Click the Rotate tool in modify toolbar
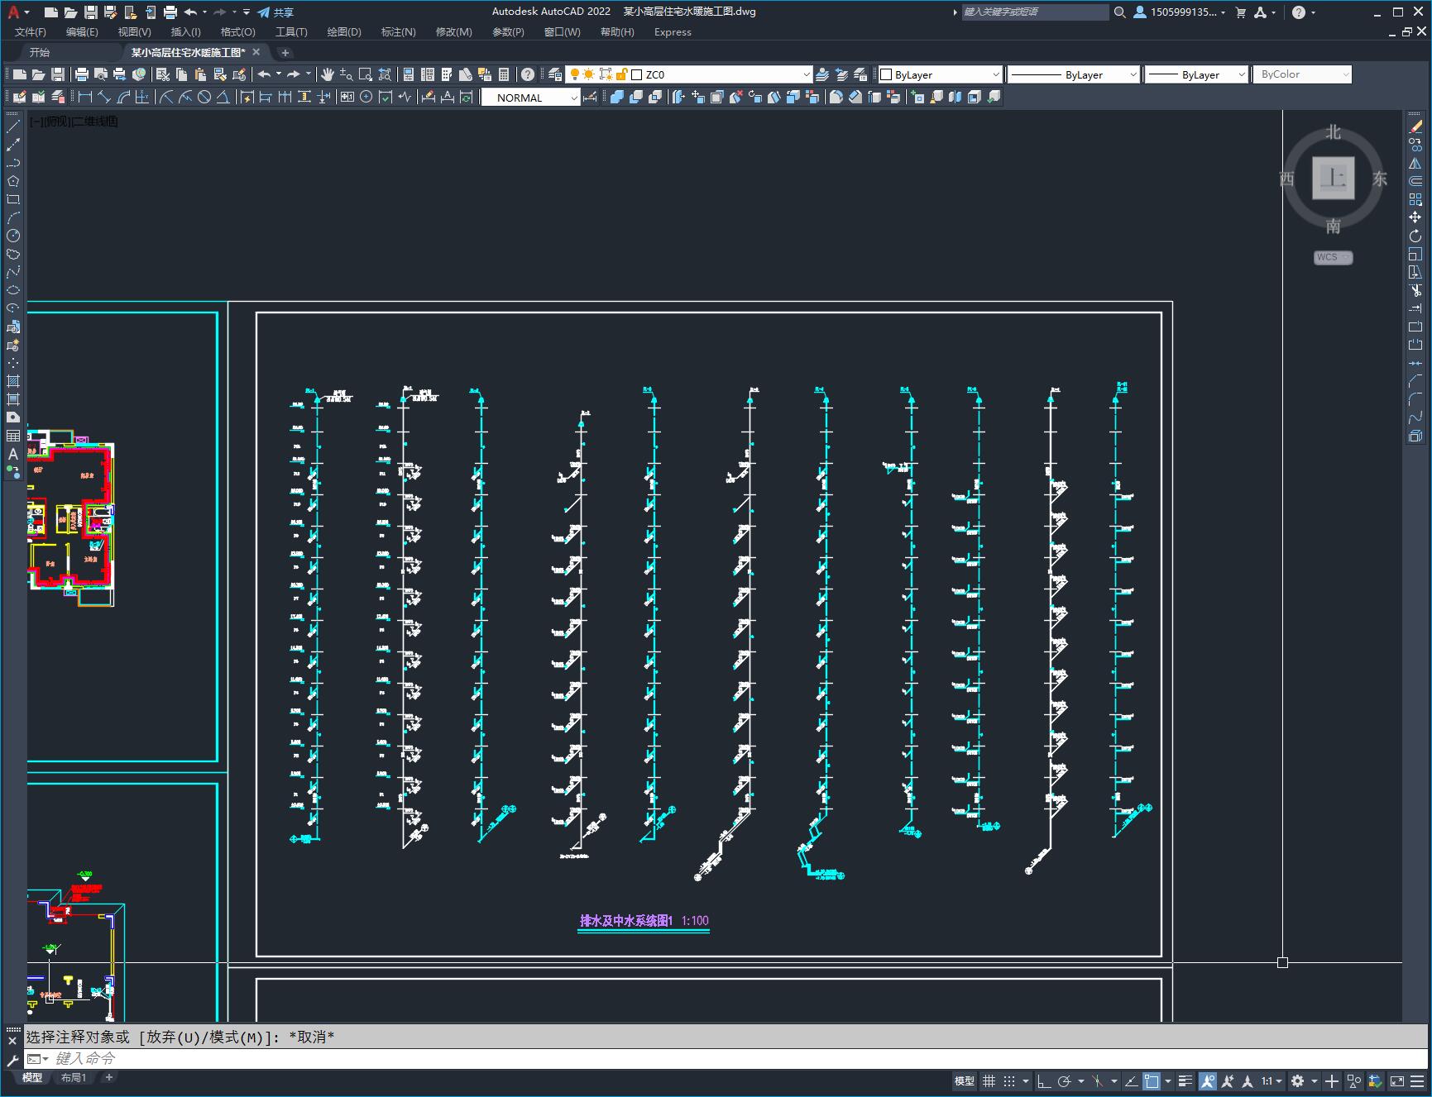1432x1097 pixels. pos(1415,236)
